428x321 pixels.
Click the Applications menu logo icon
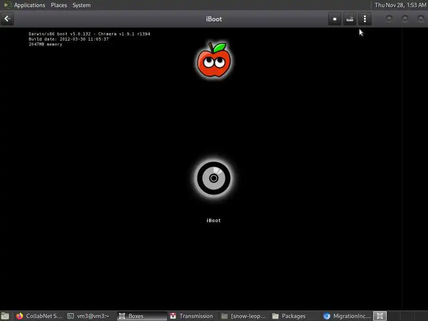click(8, 5)
